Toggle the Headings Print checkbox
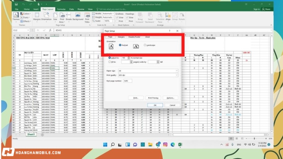This screenshot has height=159, width=283. 127,21
